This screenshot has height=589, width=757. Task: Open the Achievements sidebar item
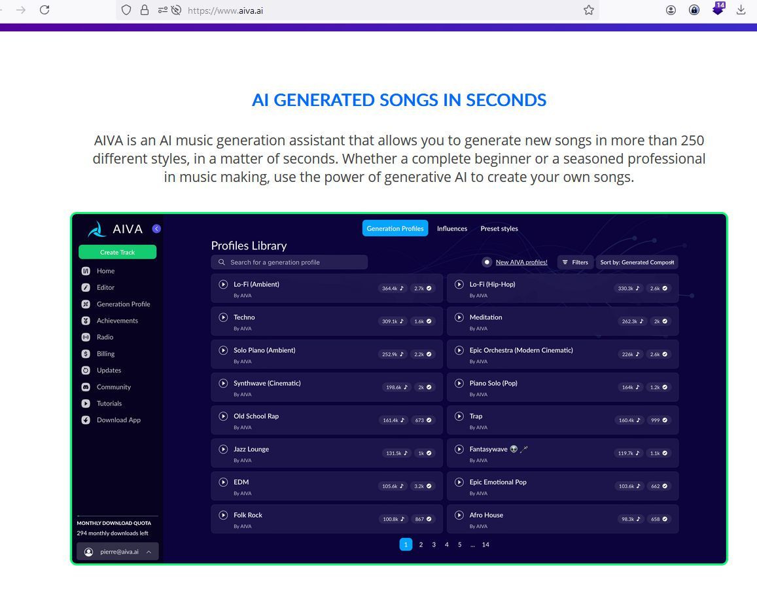pyautogui.click(x=109, y=321)
